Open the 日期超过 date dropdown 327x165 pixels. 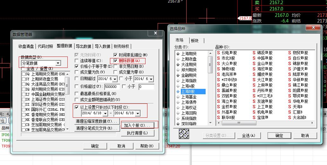(x=115, y=79)
